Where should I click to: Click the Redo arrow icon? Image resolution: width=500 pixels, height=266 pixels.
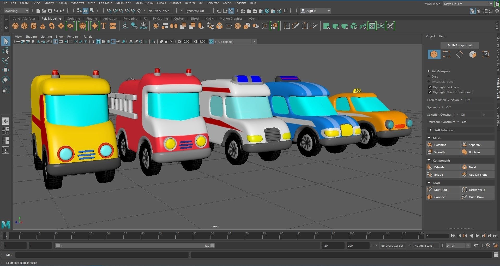click(x=62, y=11)
